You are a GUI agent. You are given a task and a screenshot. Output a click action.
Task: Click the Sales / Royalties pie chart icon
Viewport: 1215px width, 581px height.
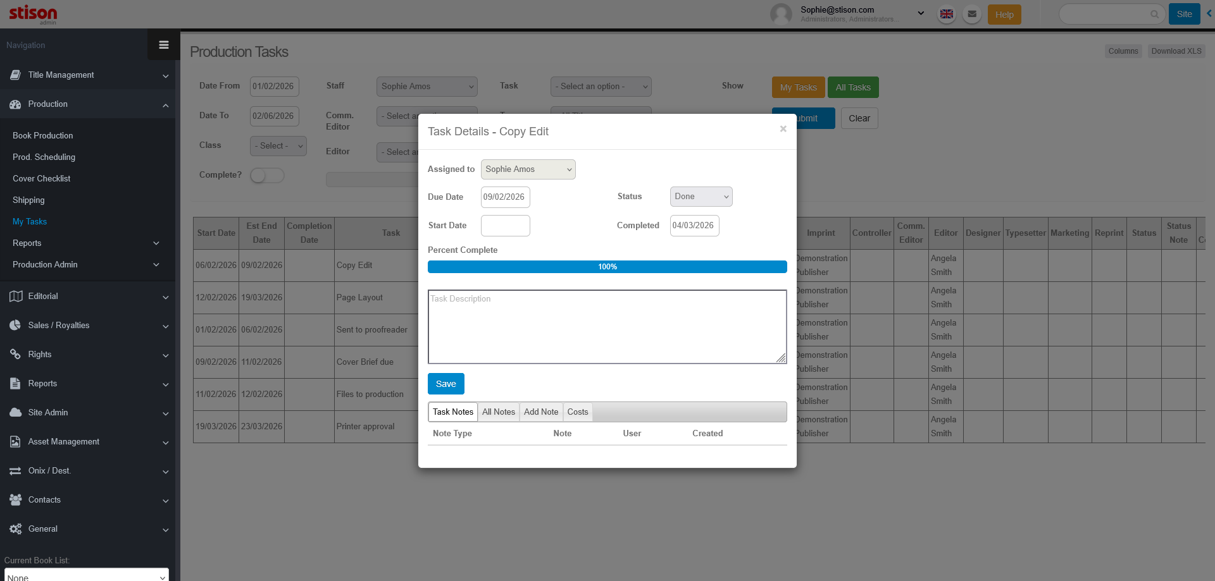click(16, 325)
